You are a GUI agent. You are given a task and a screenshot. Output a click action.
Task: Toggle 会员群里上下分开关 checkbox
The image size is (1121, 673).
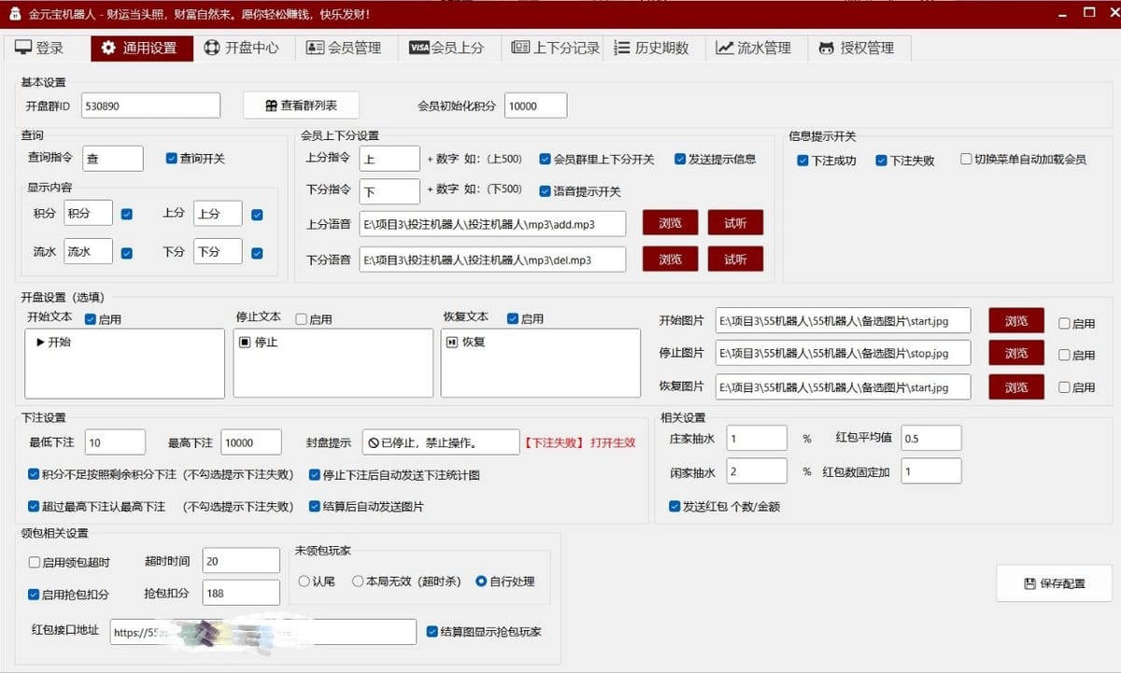[x=545, y=159]
